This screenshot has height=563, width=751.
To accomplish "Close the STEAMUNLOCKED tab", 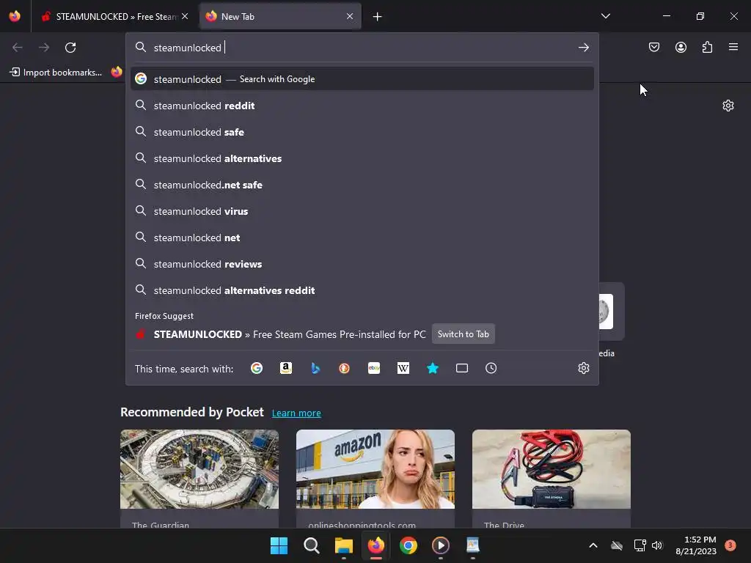I will (185, 17).
